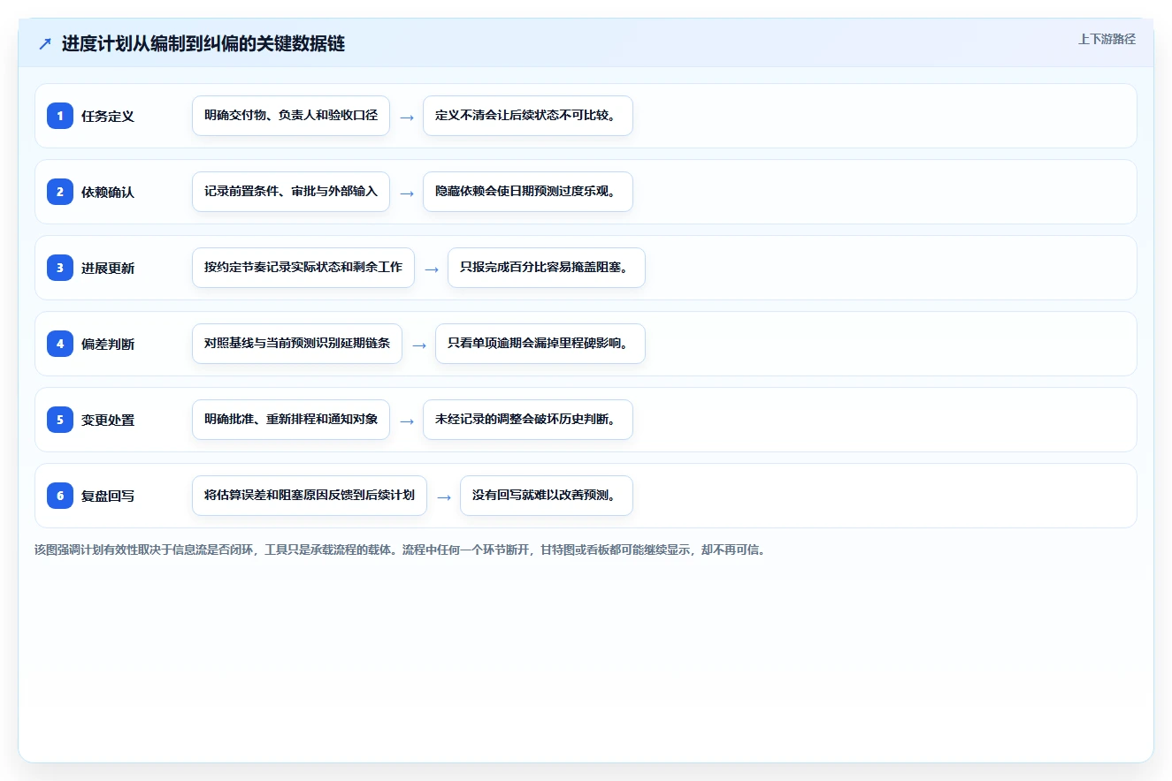Click the box 将估算误差和阻塞原因反馈到后续计划
1172x781 pixels.
(x=310, y=496)
